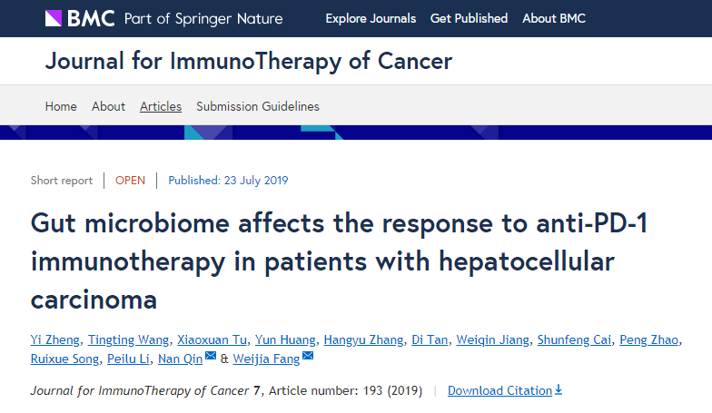
Task: Select the Articles navigation tab
Action: point(161,106)
